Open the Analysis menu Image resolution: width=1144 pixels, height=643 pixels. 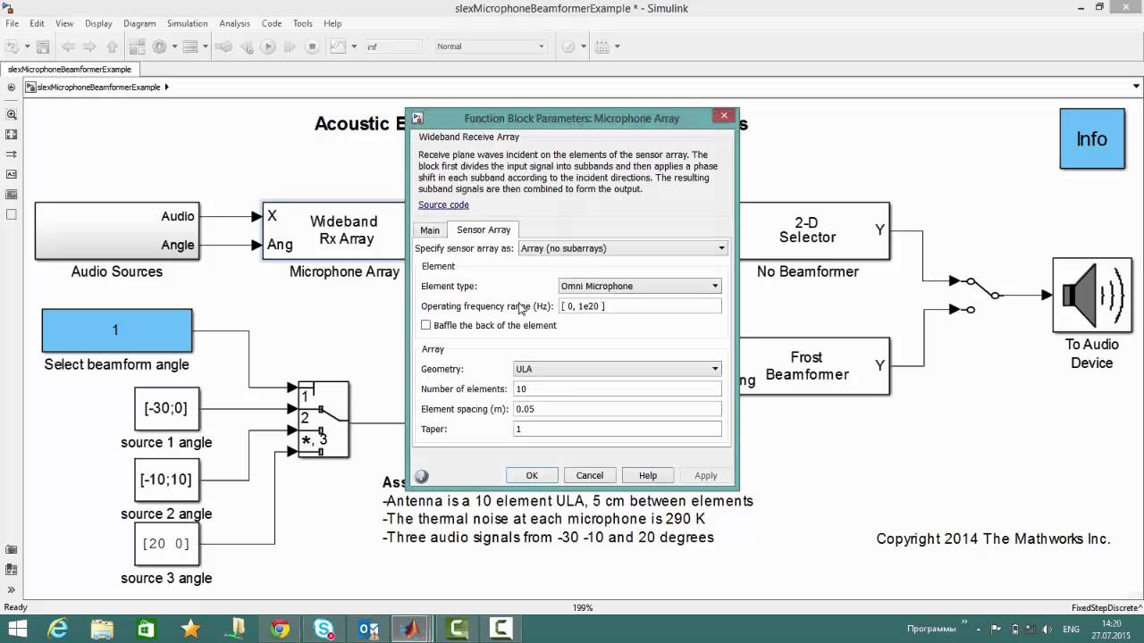click(x=234, y=23)
